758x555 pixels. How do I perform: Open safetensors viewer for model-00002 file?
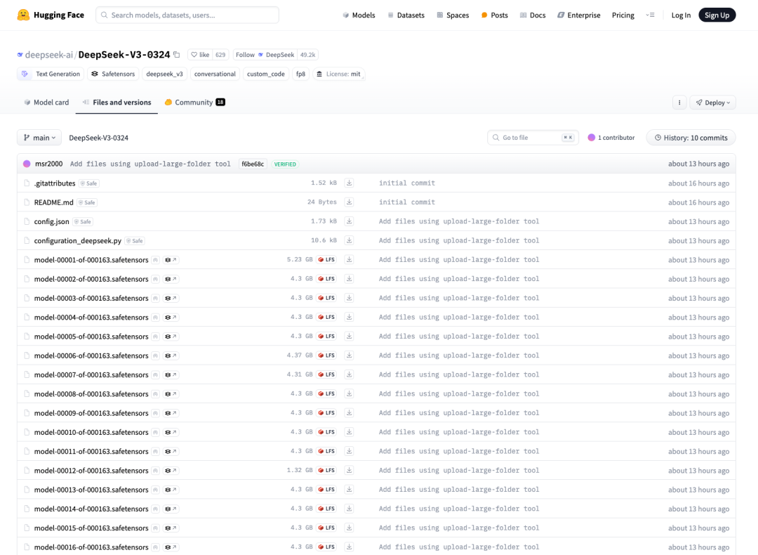tap(171, 279)
